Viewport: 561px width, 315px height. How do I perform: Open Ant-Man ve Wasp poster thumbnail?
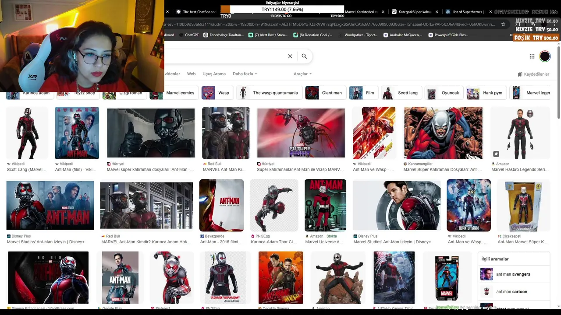pos(374,133)
